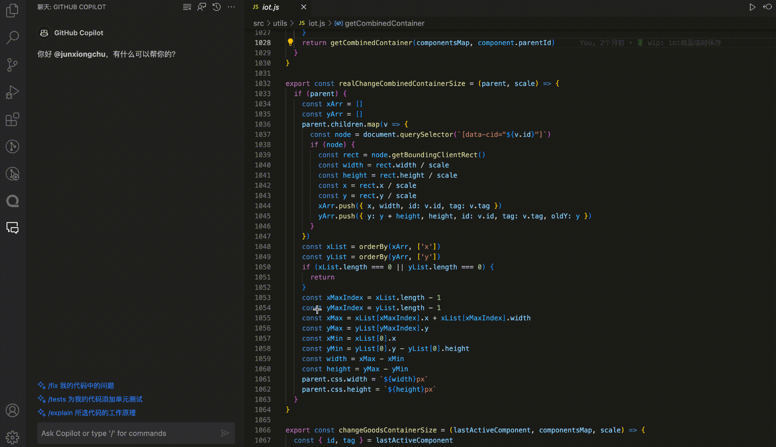Click realChangeCombinedContainerSize function name
Image resolution: width=776 pixels, height=447 pixels.
[402, 84]
